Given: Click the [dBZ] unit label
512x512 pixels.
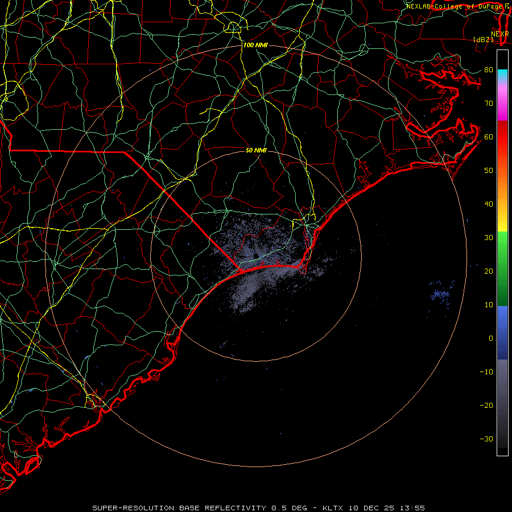Looking at the screenshot, I should coord(483,40).
